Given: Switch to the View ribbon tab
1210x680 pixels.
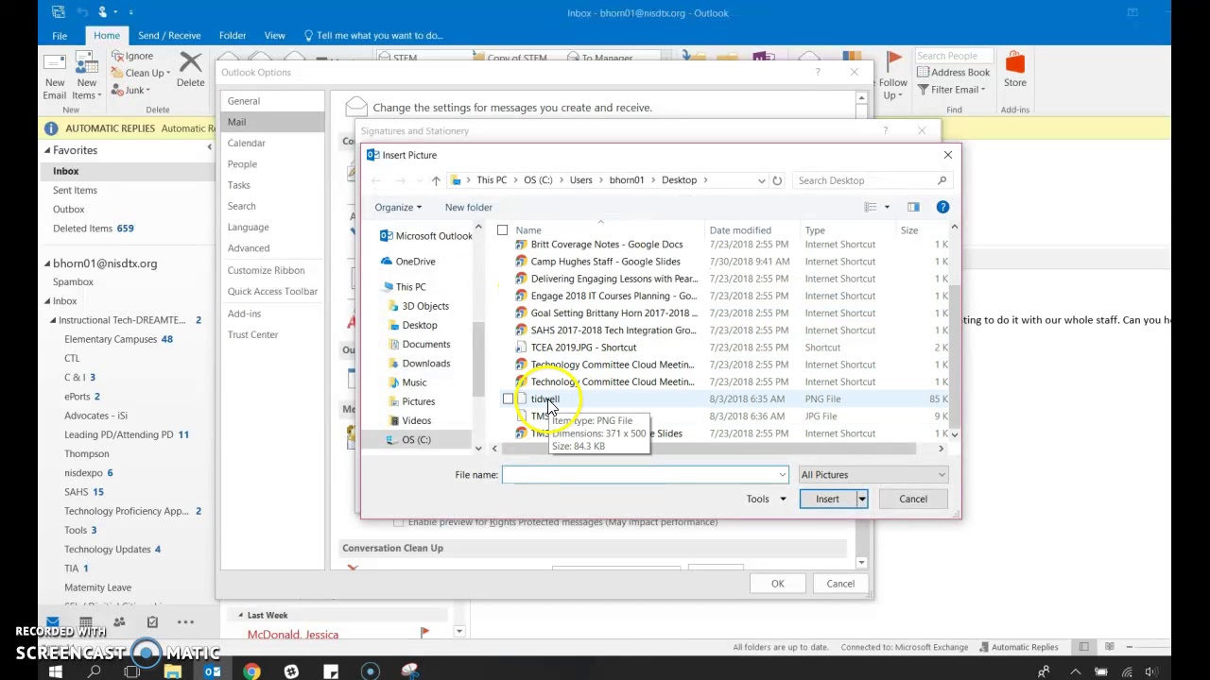Looking at the screenshot, I should (x=274, y=36).
